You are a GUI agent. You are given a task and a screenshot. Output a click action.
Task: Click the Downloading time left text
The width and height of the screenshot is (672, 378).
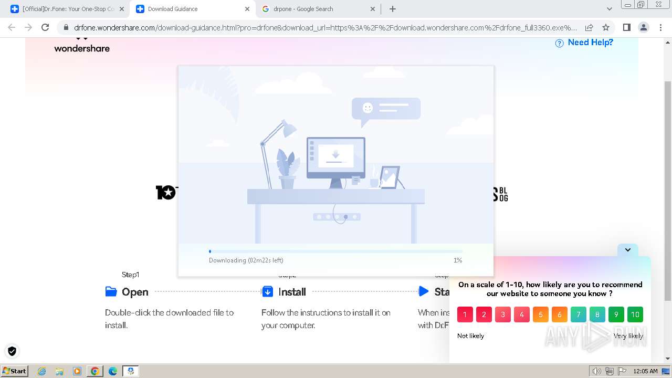tap(246, 260)
